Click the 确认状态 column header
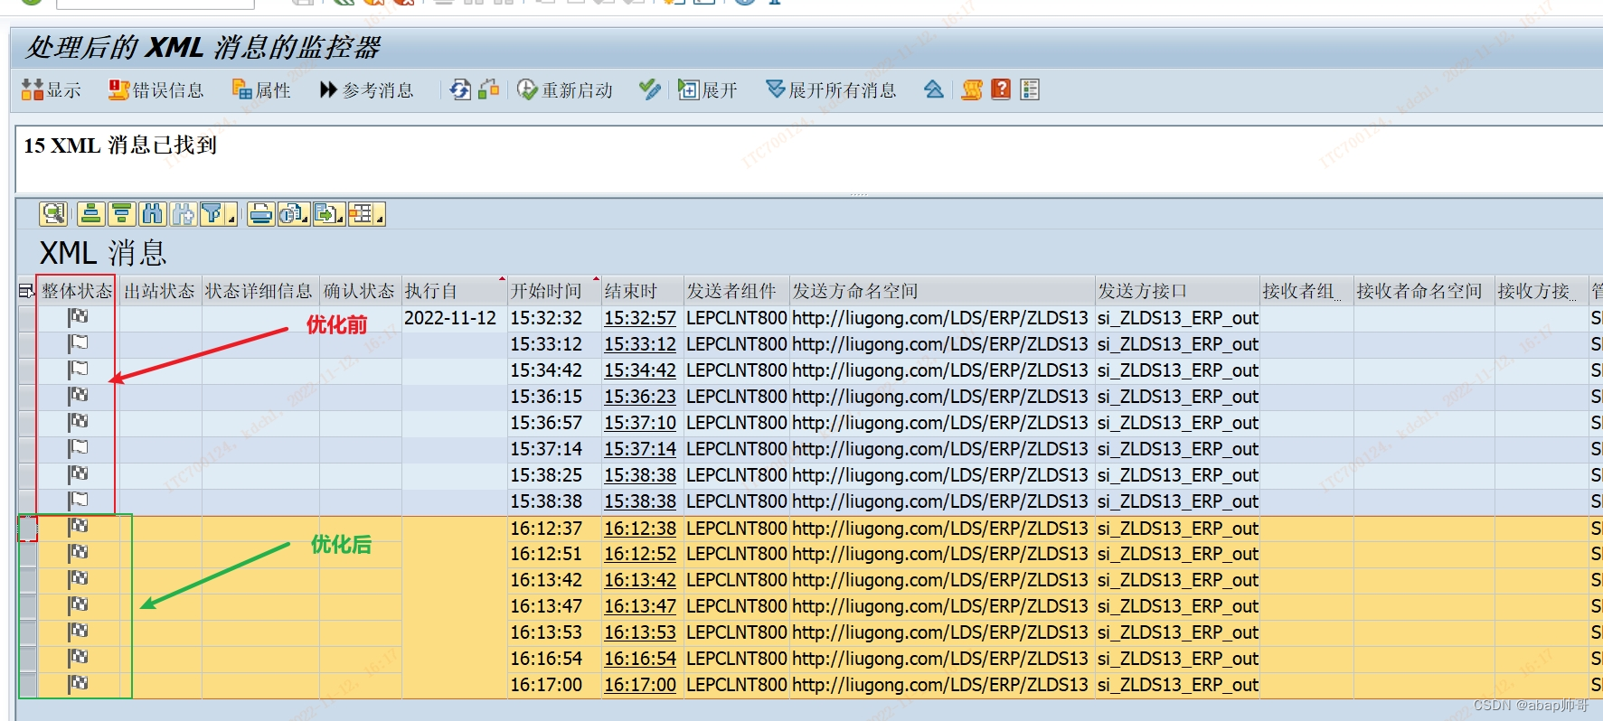 tap(359, 291)
